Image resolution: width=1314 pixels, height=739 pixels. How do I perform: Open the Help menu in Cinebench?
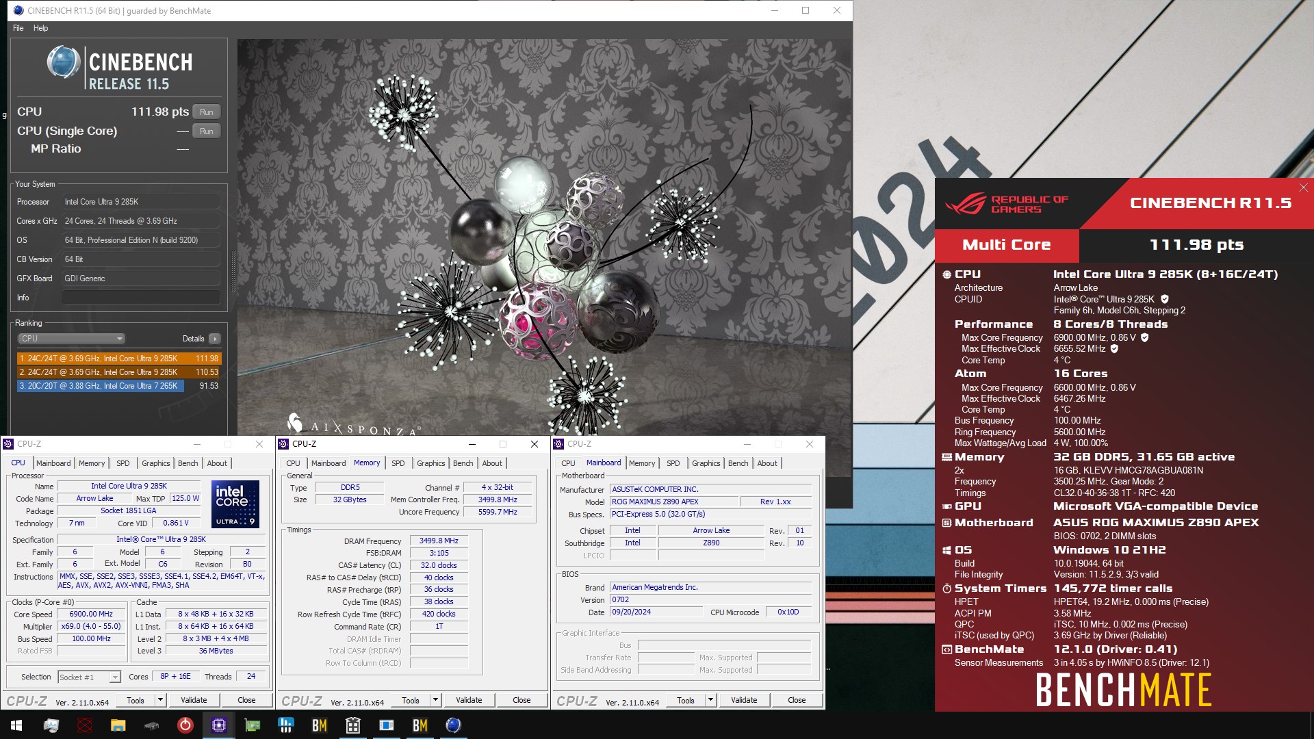40,28
